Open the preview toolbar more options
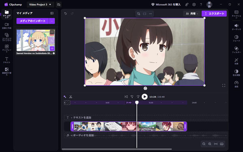Viewport: 243px width, 152px height. tap(151, 14)
